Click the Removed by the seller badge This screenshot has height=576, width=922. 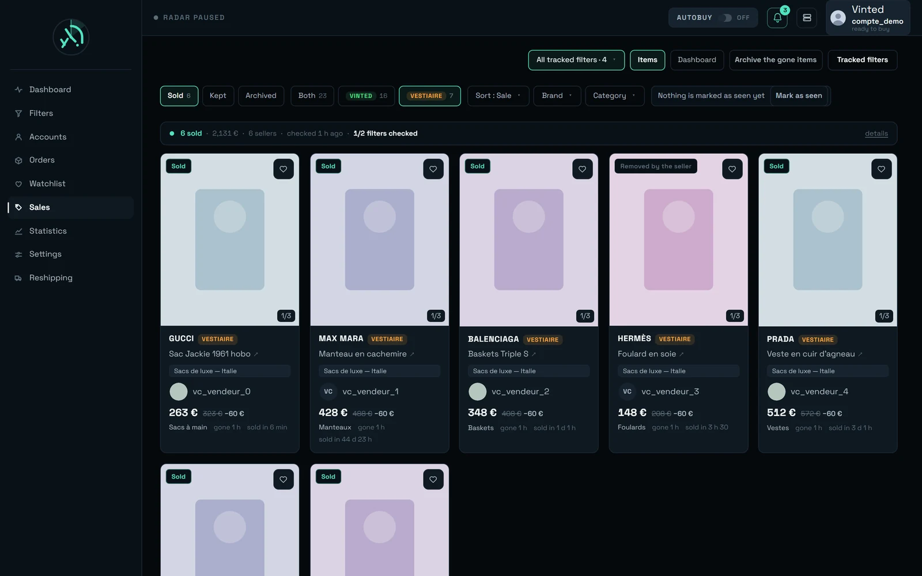[x=656, y=166]
